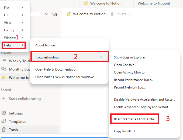Open Templates in the sidebar
The width and height of the screenshot is (183, 140).
click(17, 121)
